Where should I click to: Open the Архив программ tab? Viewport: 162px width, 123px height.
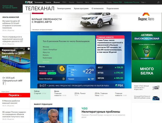point(81,8)
